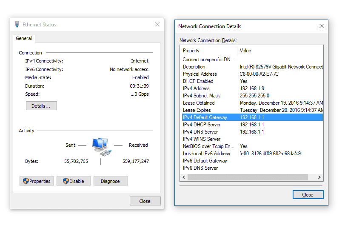Select the Connection-specific DN... row
The image size is (342, 228).
pyautogui.click(x=252, y=60)
